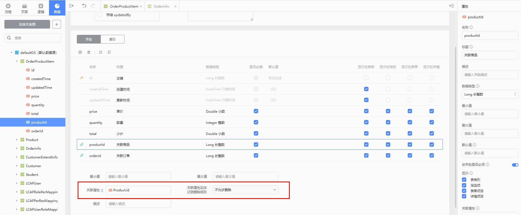521x215 pixels.
Task: Open the 数据类型 Long 长整数 dropdown
Action: [x=490, y=94]
